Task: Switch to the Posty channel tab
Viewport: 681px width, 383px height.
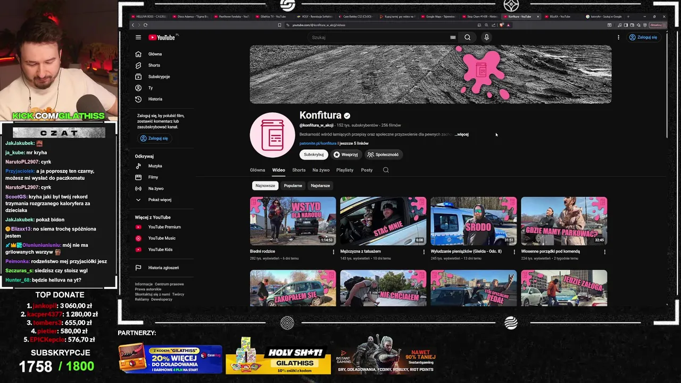Action: click(x=367, y=170)
